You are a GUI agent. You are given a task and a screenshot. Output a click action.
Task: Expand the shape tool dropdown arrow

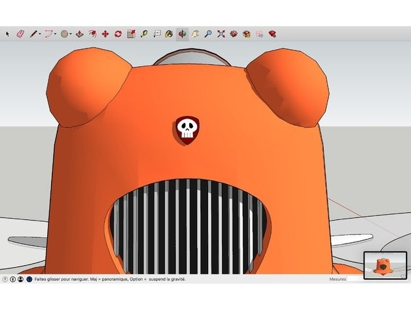click(71, 33)
